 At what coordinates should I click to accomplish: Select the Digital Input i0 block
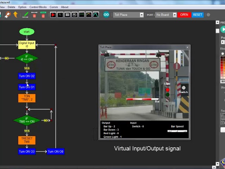click(x=27, y=45)
